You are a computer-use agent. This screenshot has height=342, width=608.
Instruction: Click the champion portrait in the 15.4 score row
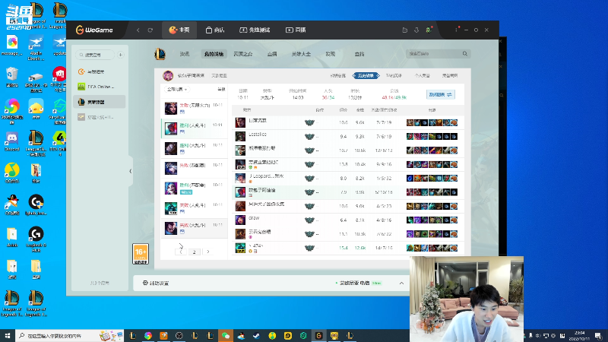coord(240,248)
